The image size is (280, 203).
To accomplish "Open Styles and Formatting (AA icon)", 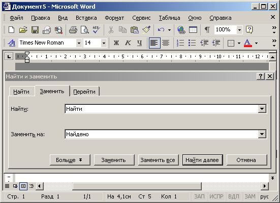I will click(x=12, y=43).
